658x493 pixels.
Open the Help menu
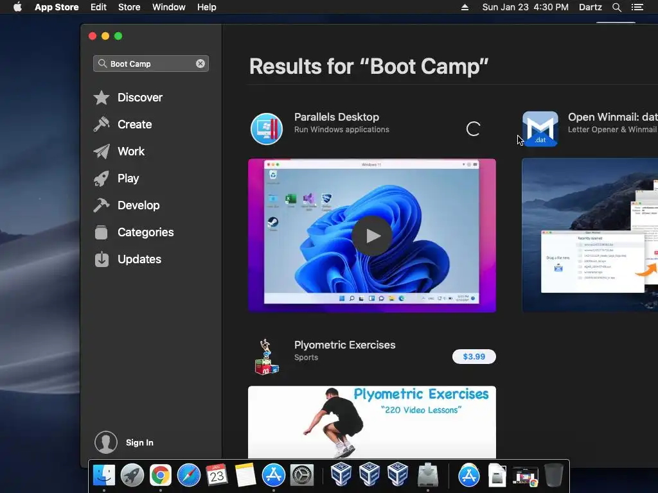coord(207,7)
